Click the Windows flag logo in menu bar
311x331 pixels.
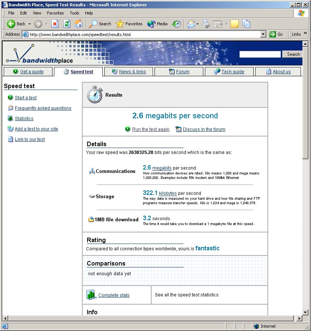[x=301, y=13]
